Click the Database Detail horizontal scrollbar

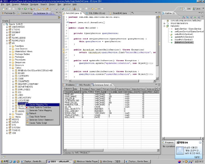click(112, 150)
